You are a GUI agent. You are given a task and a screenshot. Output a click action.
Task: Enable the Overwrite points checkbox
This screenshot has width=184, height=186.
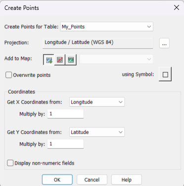(x=8, y=75)
